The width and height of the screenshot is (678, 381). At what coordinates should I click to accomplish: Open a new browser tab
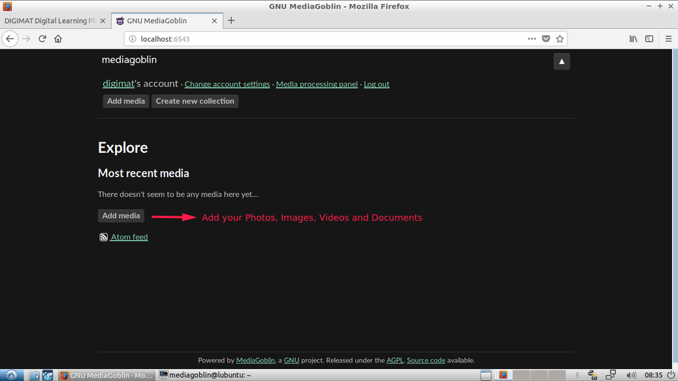tap(231, 21)
